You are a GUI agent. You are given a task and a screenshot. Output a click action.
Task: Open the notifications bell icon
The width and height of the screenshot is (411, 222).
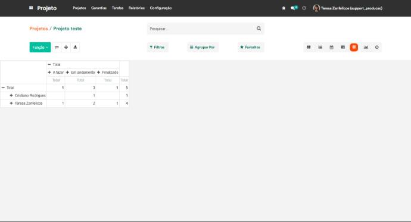(284, 8)
